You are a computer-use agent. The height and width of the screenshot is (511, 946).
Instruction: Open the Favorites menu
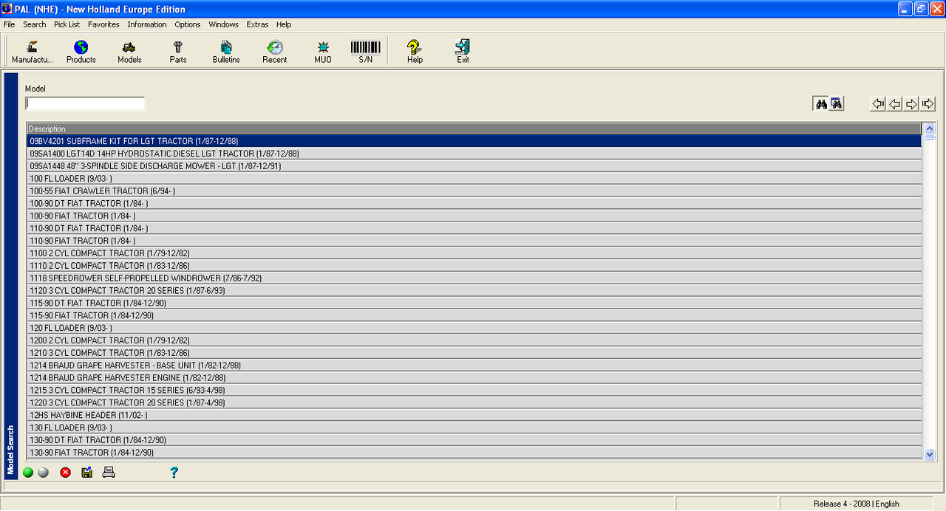(x=103, y=24)
